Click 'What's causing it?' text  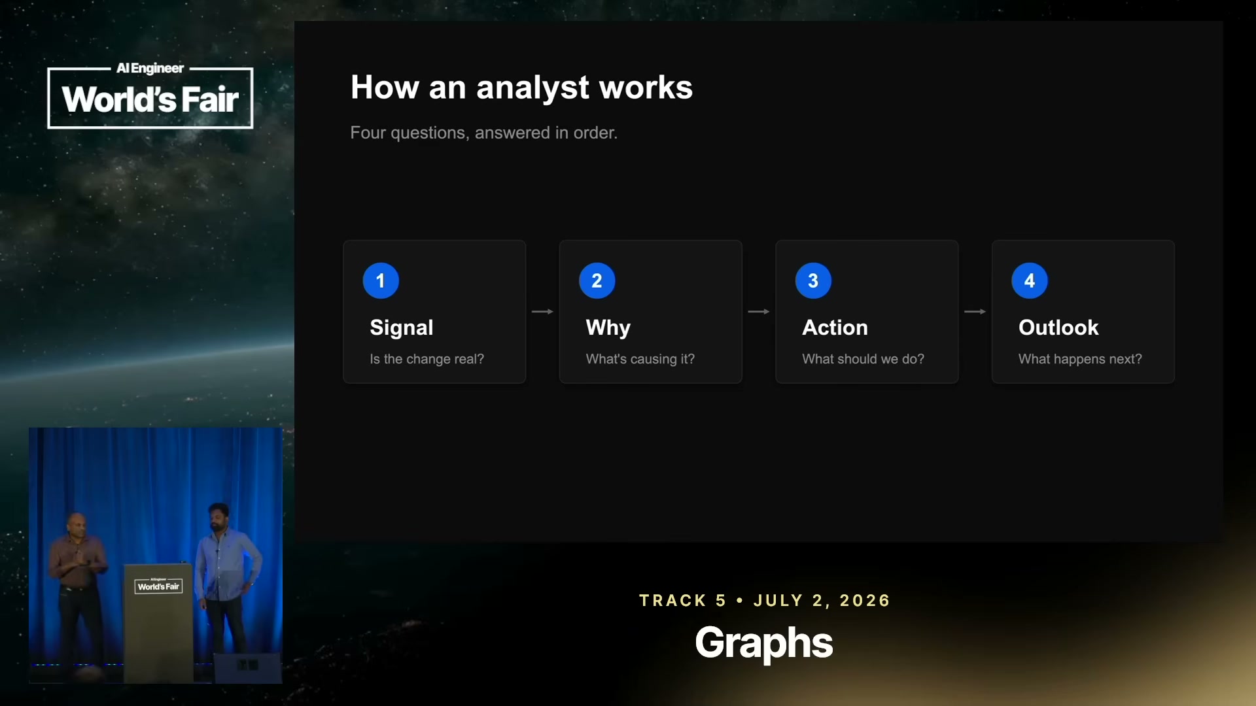640,359
